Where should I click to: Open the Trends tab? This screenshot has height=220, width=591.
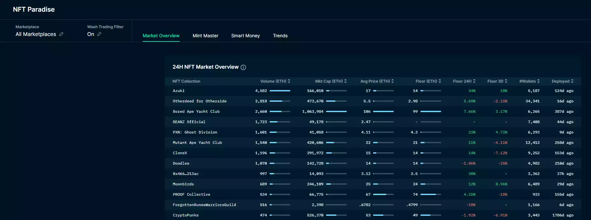pos(280,36)
